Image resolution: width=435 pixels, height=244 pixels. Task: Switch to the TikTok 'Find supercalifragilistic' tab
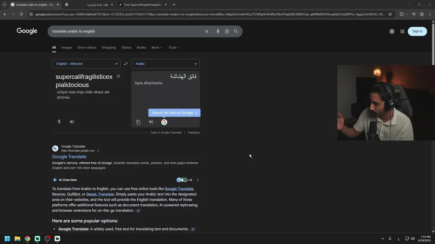143,5
